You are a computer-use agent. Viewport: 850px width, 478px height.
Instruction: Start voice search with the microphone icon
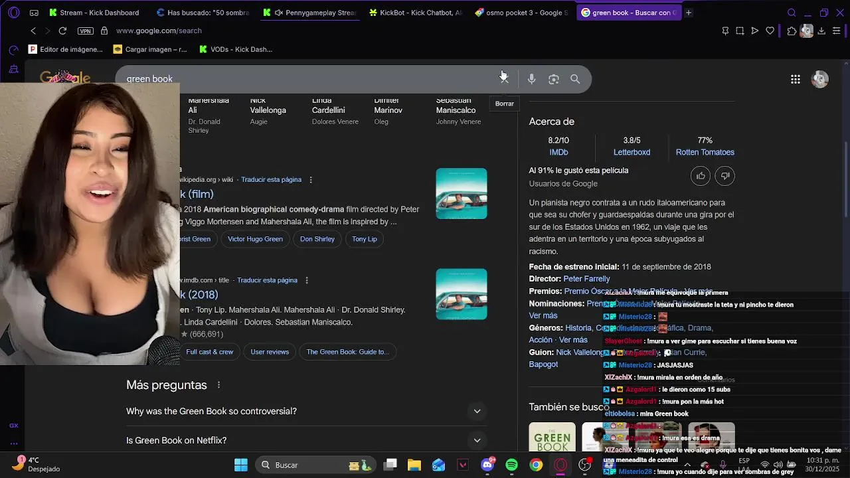[x=531, y=79]
